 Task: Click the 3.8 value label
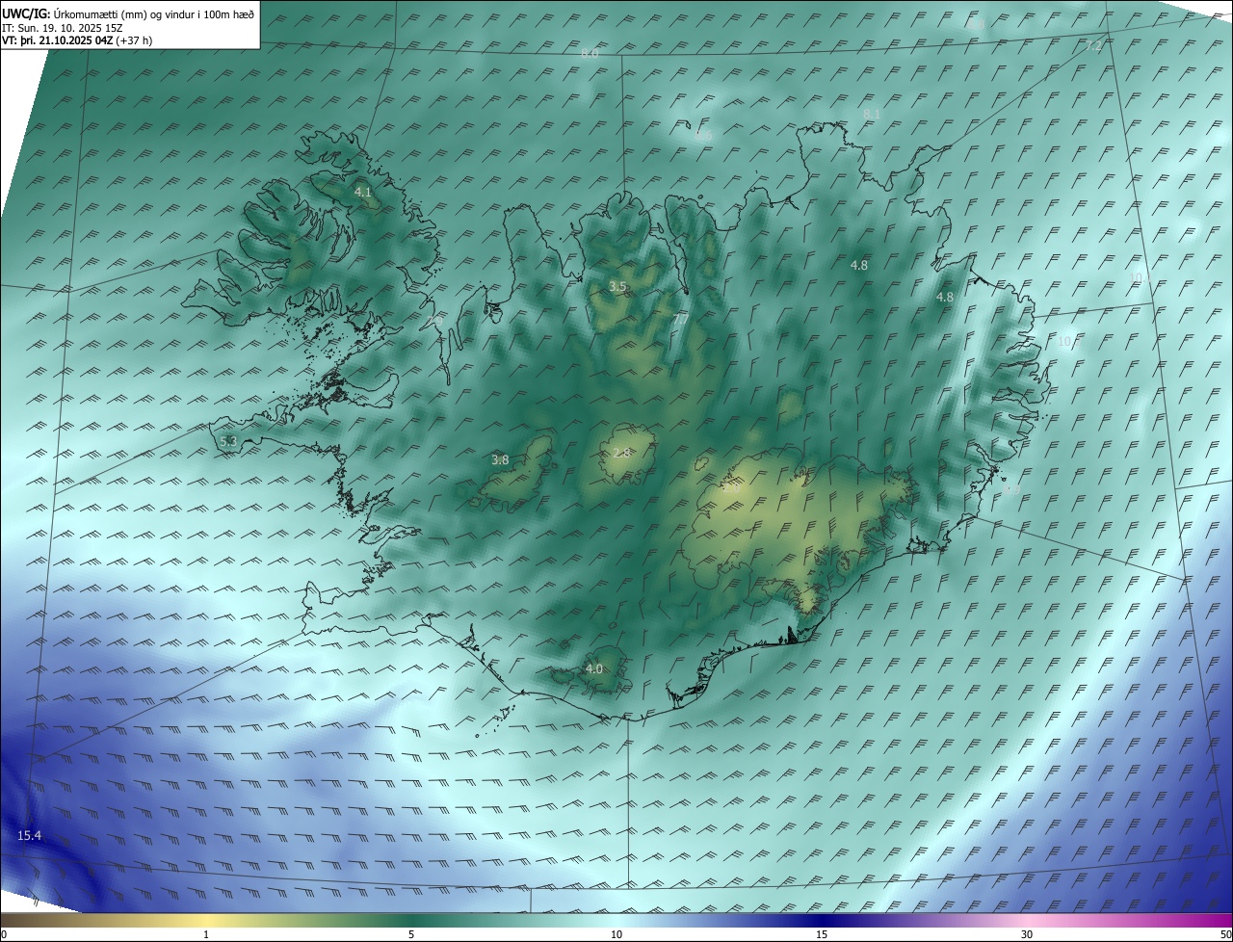point(500,460)
